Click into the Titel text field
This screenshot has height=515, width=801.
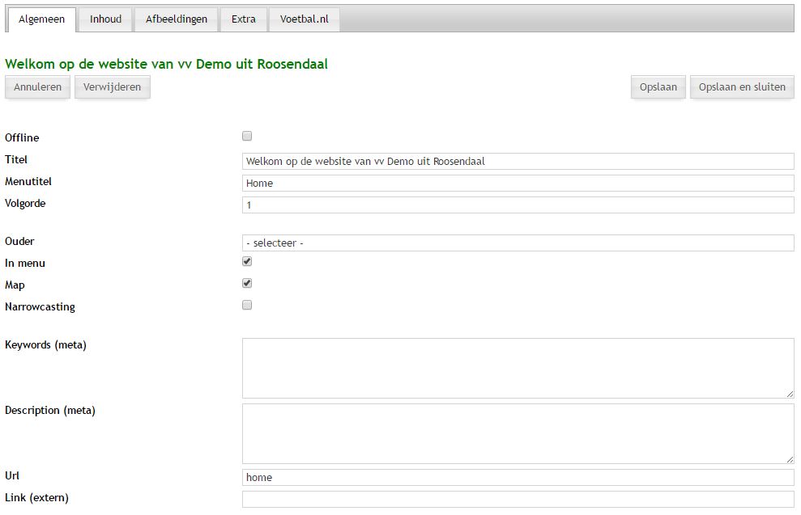pos(518,161)
